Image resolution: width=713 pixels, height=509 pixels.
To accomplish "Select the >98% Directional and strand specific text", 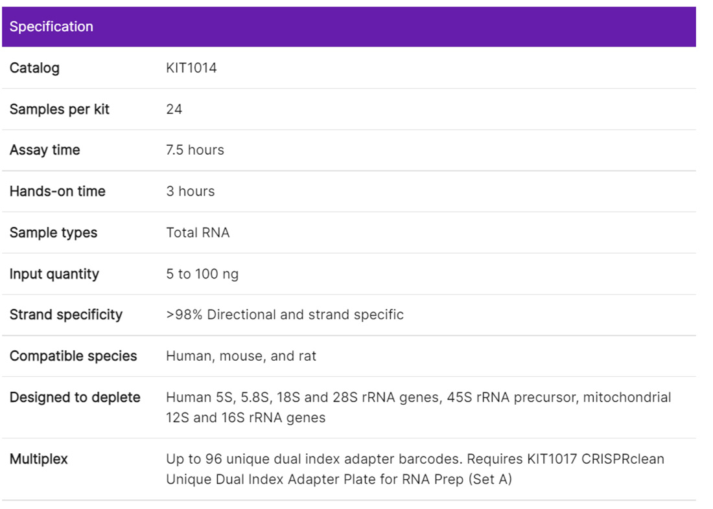I will pos(285,315).
